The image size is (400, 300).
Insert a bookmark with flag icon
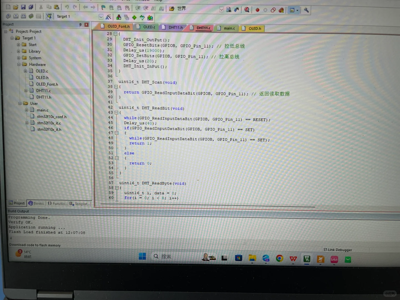[103, 7]
